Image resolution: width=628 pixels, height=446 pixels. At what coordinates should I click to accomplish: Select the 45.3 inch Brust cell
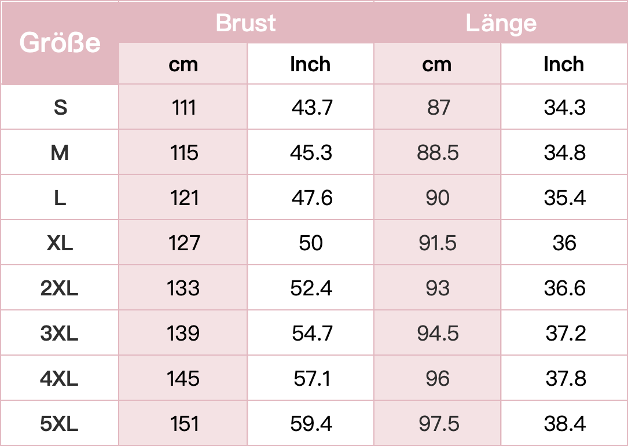[x=311, y=152]
